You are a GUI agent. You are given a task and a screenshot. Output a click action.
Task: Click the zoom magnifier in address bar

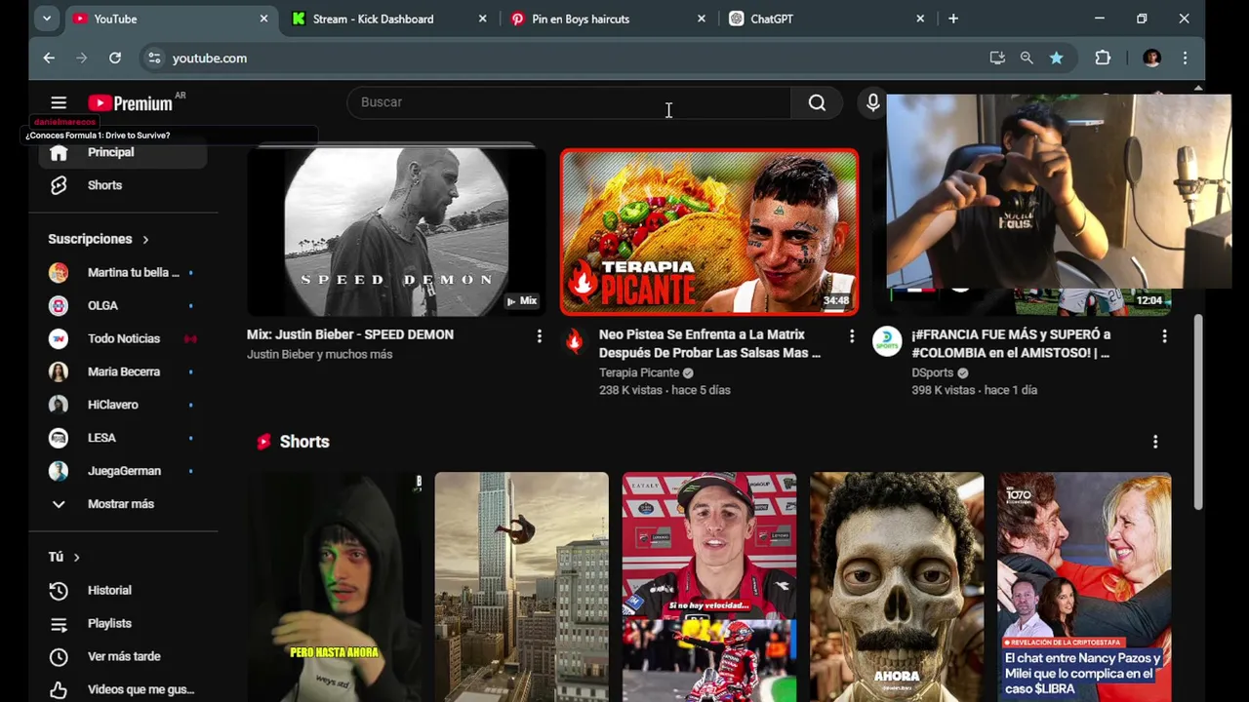[x=1027, y=58]
